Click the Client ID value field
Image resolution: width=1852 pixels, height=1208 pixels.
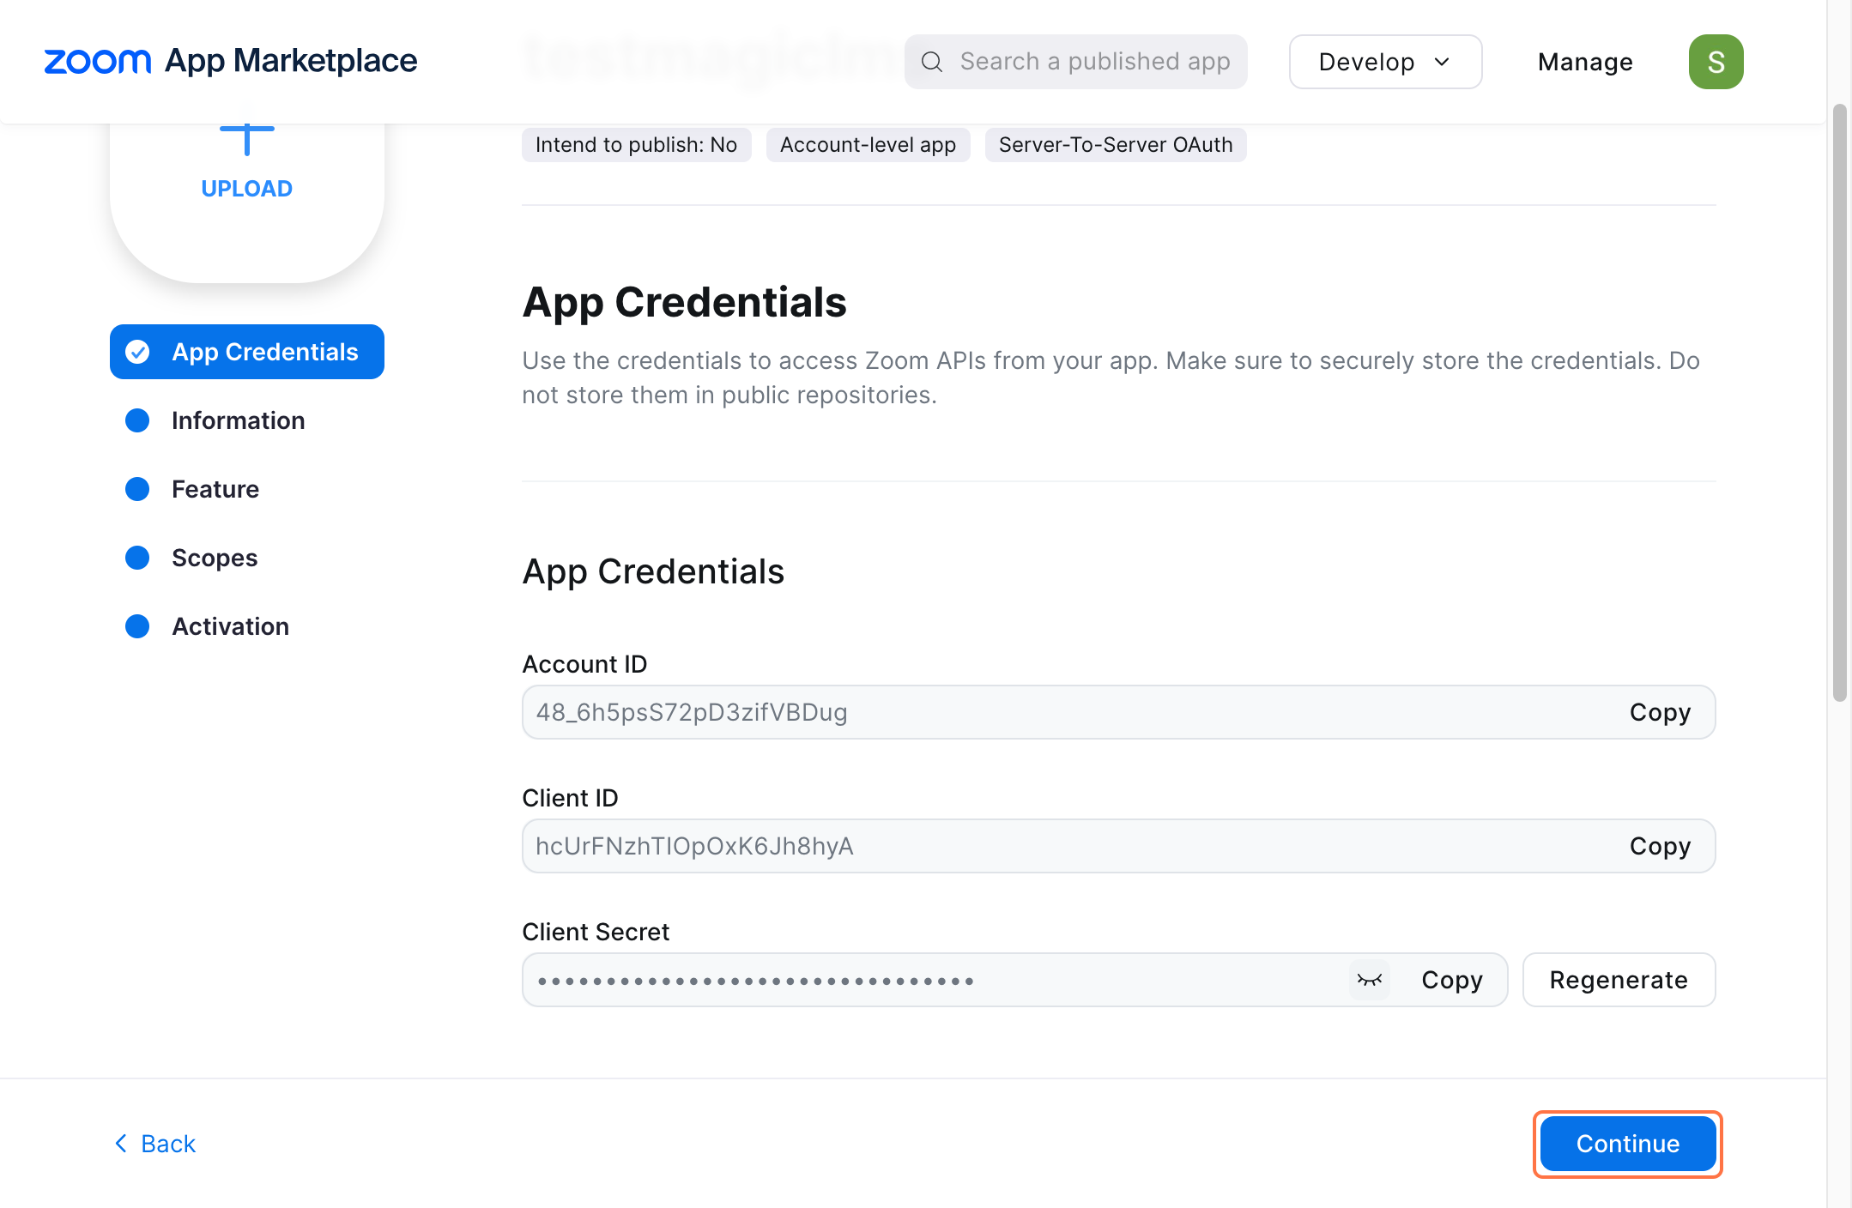coord(1118,846)
